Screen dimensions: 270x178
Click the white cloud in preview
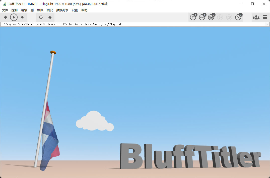pos(95,121)
